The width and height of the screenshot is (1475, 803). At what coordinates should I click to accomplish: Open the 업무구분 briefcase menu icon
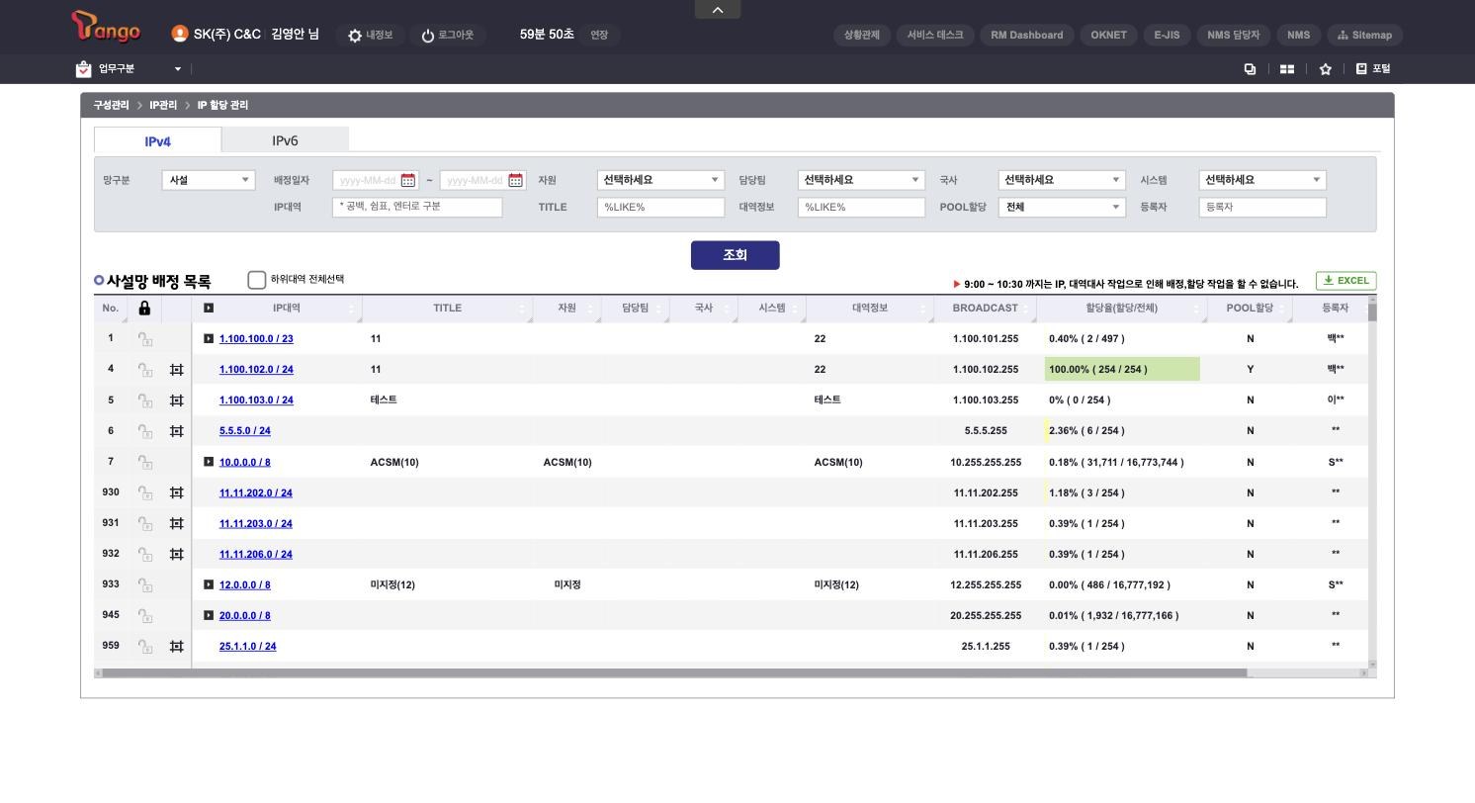(x=83, y=69)
